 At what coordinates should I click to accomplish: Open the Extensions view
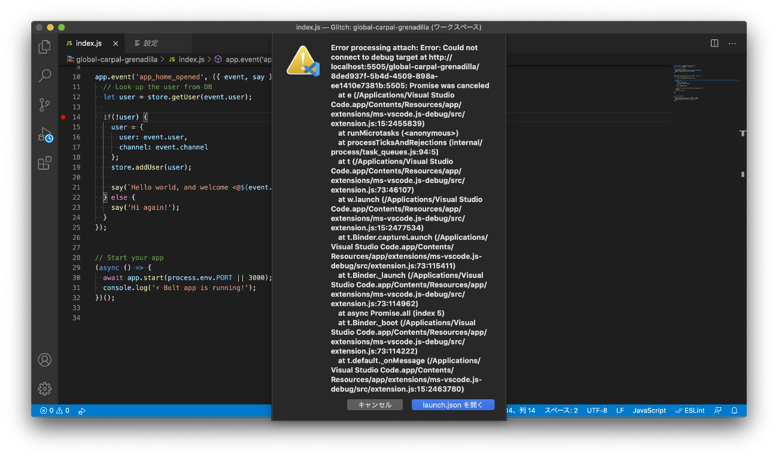(x=45, y=163)
